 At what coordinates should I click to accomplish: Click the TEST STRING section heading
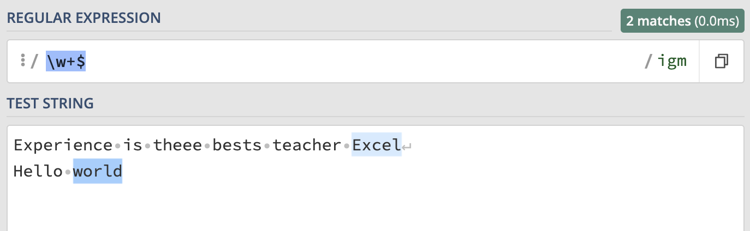[50, 103]
